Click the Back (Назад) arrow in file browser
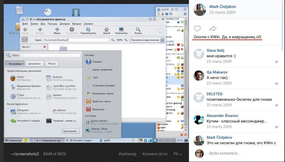Image resolution: width=285 pixels, height=162 pixels. point(25,31)
